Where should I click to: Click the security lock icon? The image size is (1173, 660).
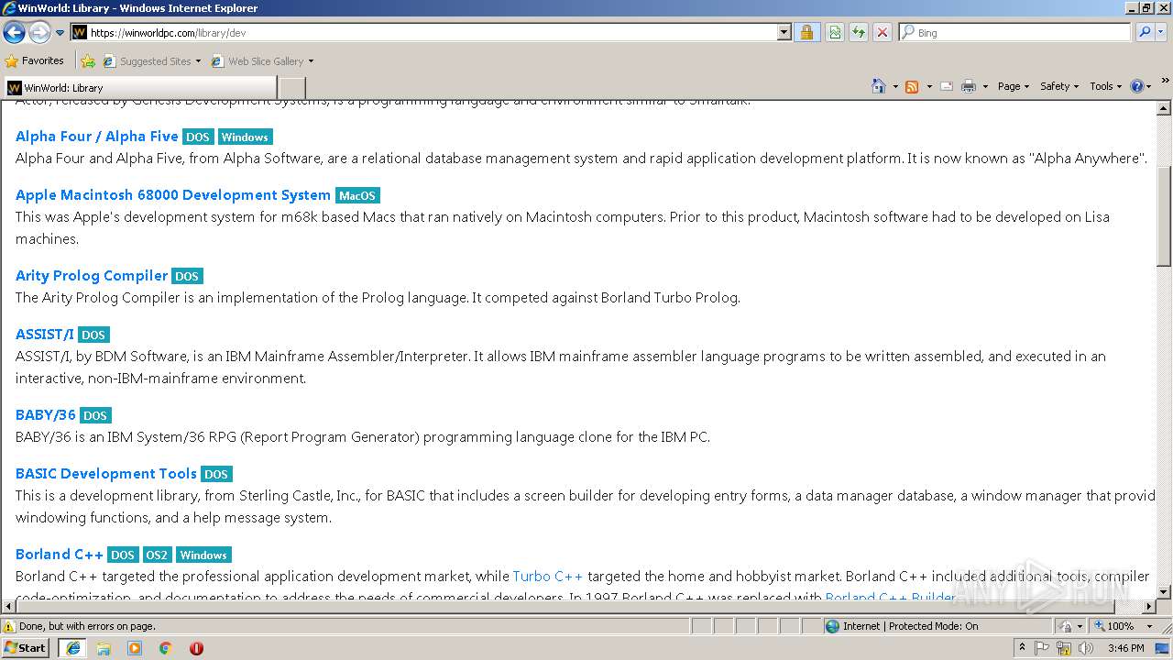tap(806, 32)
